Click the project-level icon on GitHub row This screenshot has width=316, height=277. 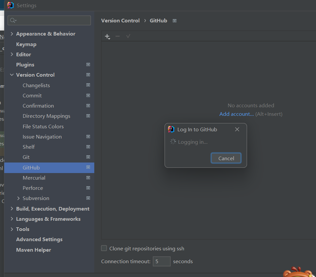[88, 167]
